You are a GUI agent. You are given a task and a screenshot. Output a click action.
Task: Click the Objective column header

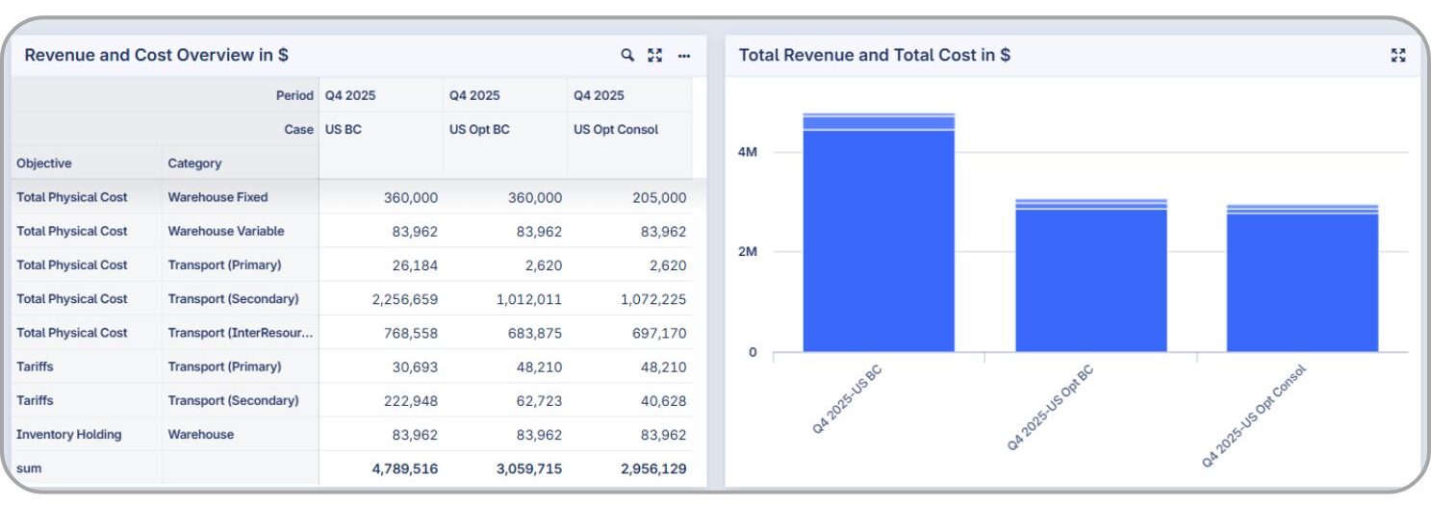44,164
